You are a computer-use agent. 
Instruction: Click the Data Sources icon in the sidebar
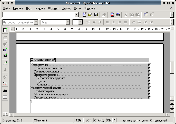[x=5, y=97]
